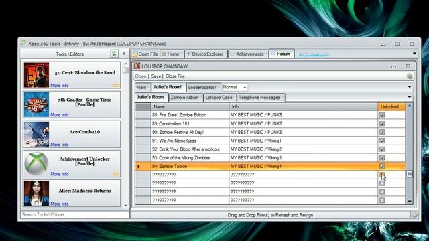429x241 pixels.
Task: Select the cell 'MY BEST MUSIC / Viking1'
Action: pos(303,141)
